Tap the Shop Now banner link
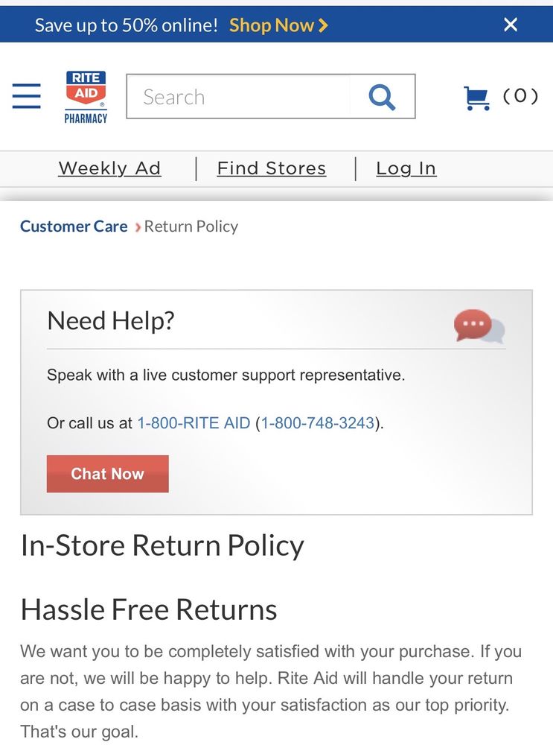553x745 pixels. tap(272, 25)
